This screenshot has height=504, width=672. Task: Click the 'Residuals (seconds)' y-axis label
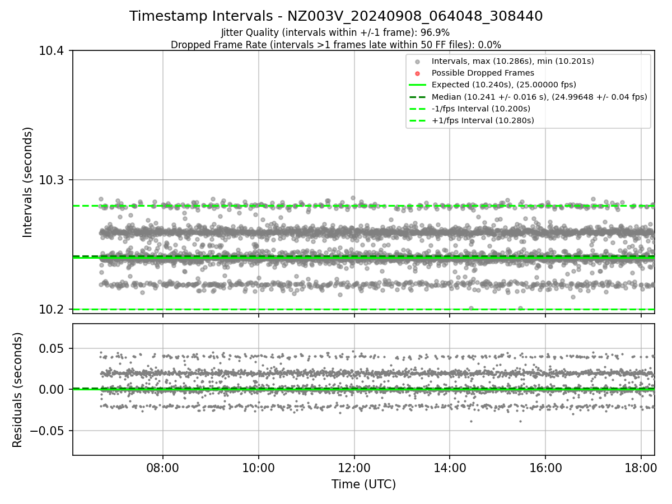coord(18,390)
